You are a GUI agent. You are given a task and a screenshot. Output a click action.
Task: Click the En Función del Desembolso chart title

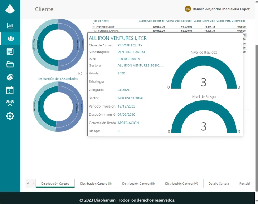(x=58, y=79)
